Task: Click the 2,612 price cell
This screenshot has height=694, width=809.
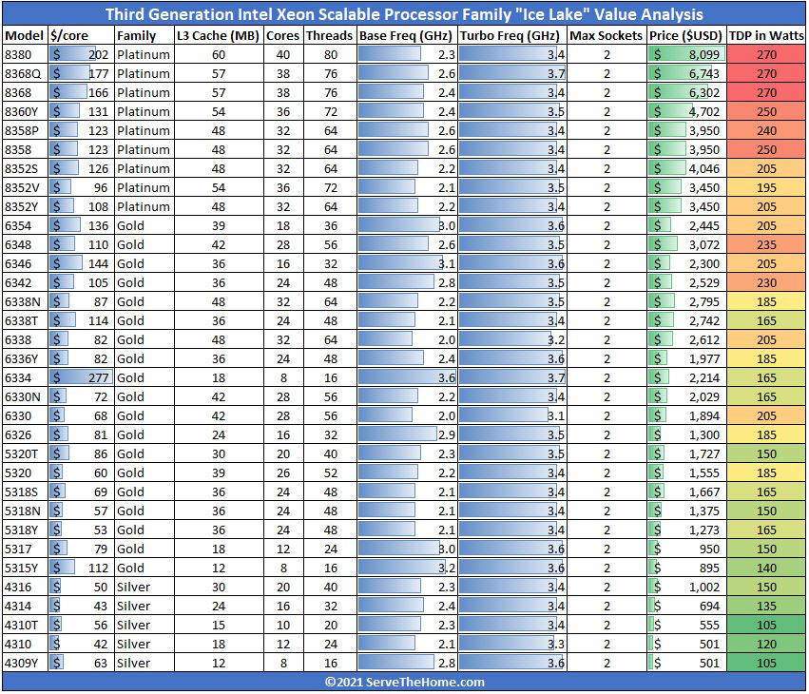Action: [x=686, y=340]
